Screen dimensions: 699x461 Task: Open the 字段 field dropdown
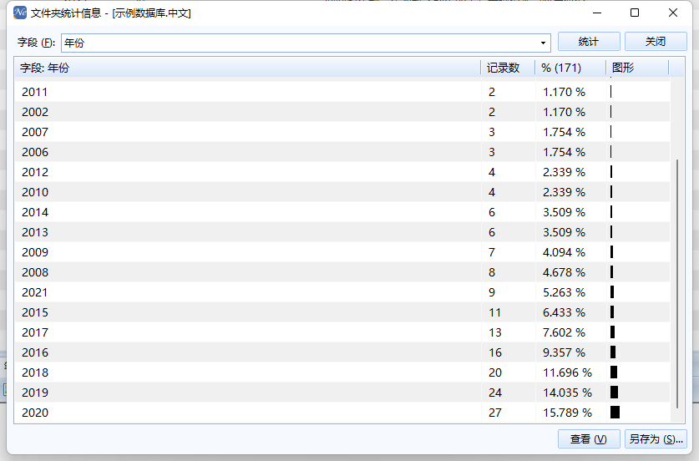pyautogui.click(x=544, y=43)
